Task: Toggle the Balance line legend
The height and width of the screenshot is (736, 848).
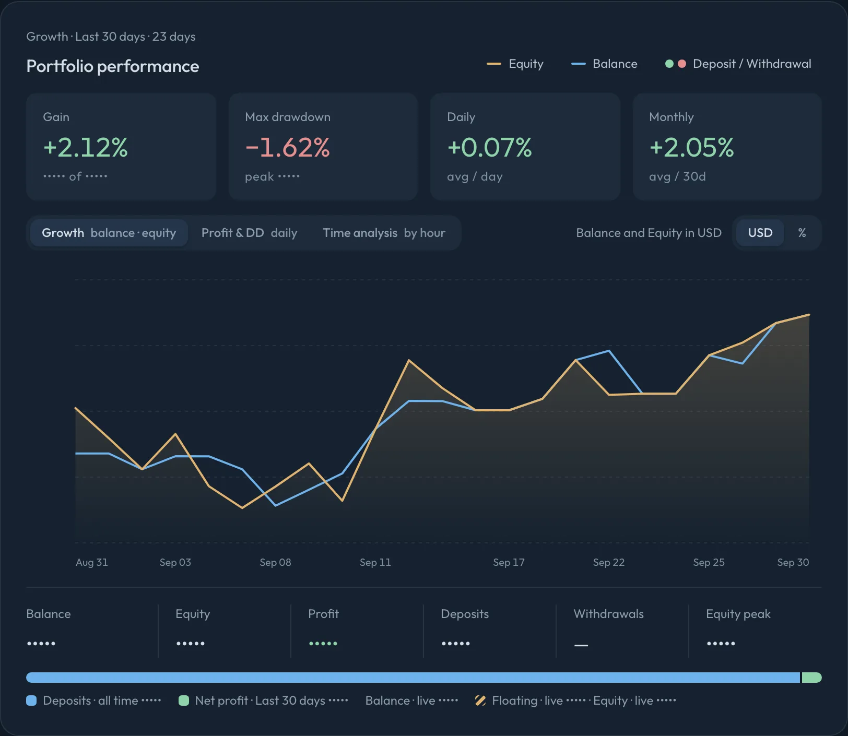Action: [604, 64]
